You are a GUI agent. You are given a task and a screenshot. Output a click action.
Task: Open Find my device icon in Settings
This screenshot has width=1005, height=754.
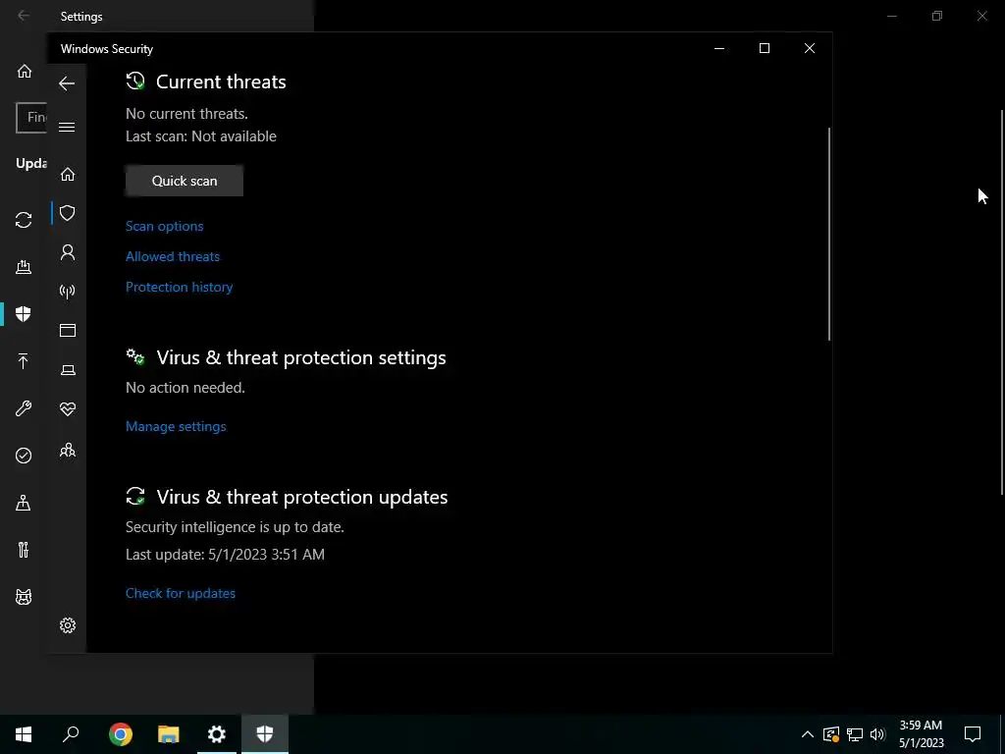24,503
